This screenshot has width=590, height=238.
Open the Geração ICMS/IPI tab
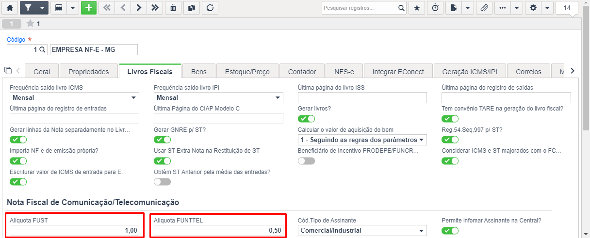(470, 72)
